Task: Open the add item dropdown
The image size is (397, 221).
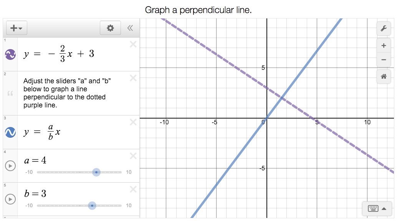Action: click(16, 28)
